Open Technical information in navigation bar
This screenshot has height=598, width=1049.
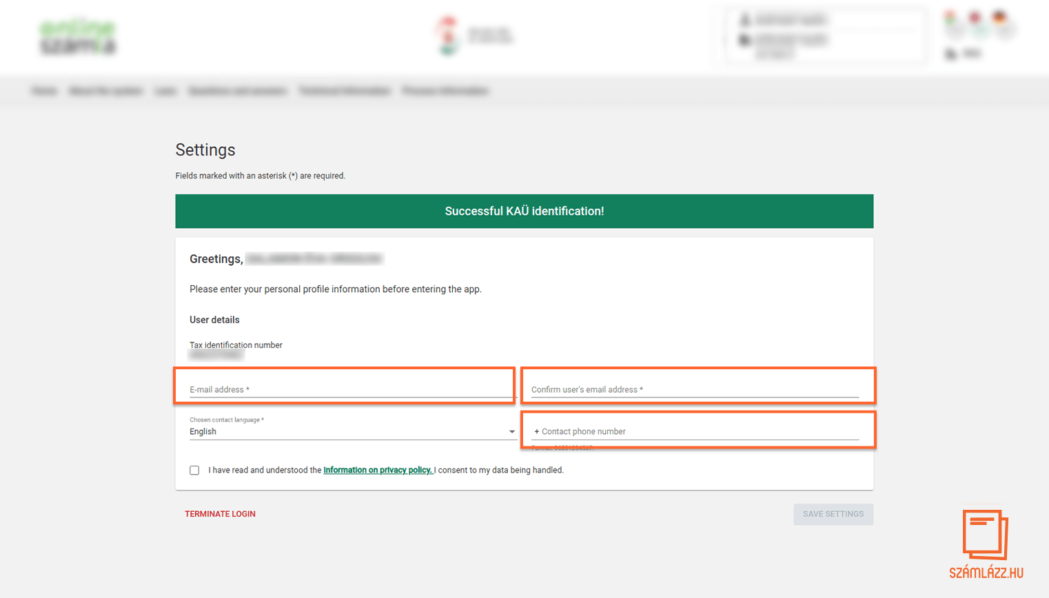click(x=345, y=91)
